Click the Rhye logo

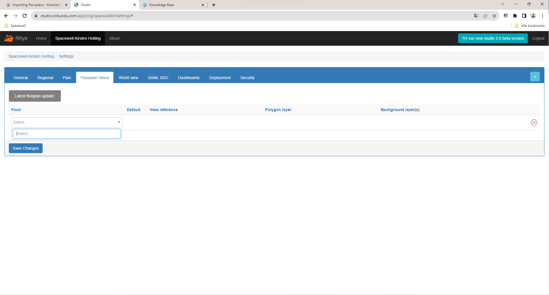coord(16,38)
